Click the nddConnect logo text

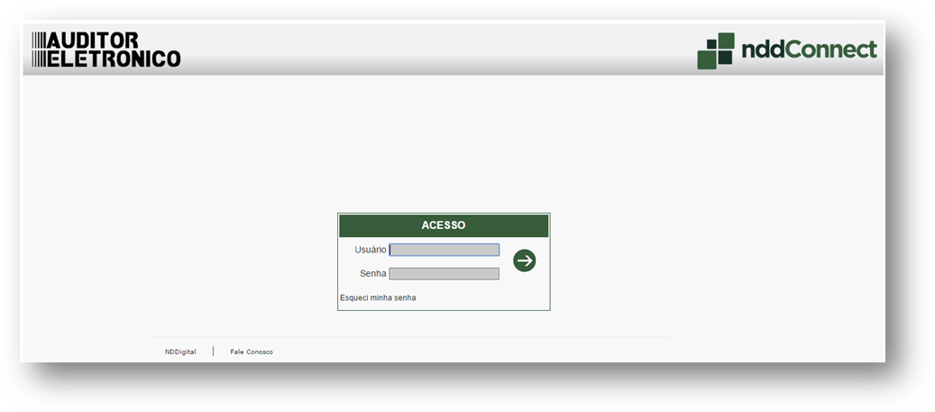[x=808, y=49]
